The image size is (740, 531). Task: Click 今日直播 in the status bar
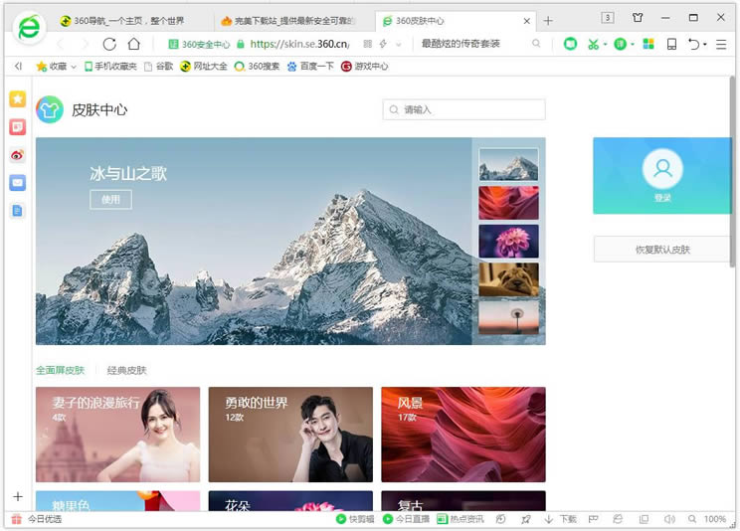click(406, 519)
